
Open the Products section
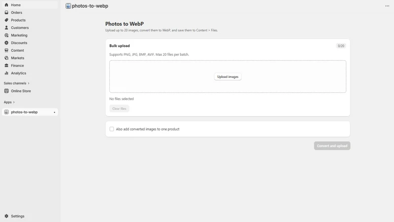pyautogui.click(x=30, y=20)
